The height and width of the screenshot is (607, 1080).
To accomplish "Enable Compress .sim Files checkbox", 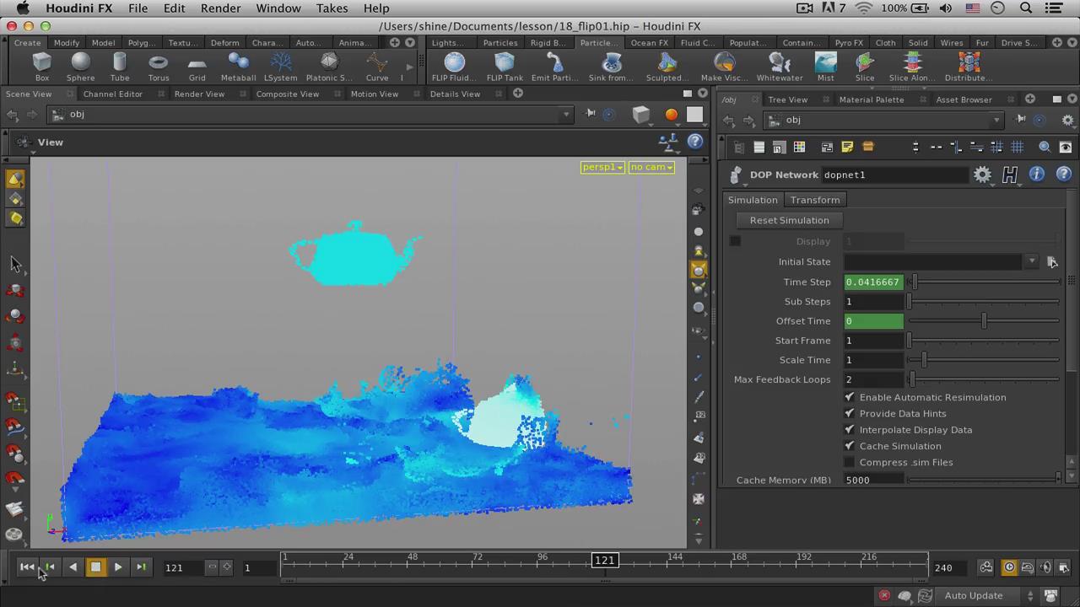I will coord(850,462).
